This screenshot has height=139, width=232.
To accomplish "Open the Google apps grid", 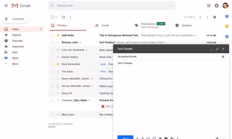I will click(x=209, y=6).
